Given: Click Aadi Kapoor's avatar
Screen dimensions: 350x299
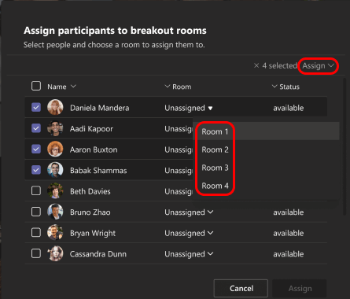Looking at the screenshot, I should [55, 128].
